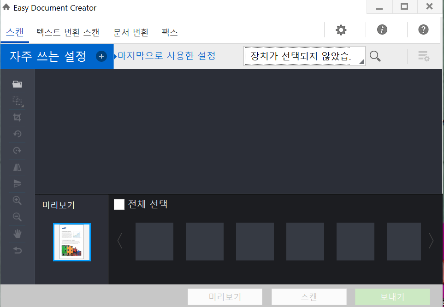Rotate the image clockwise

(x=17, y=150)
